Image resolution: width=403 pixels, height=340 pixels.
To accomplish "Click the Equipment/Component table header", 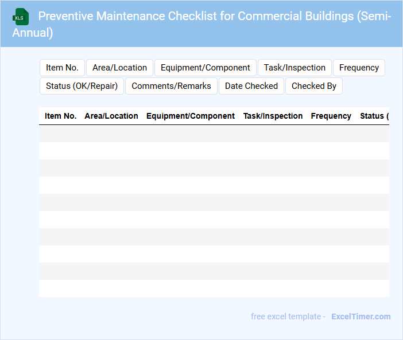I will (x=191, y=116).
